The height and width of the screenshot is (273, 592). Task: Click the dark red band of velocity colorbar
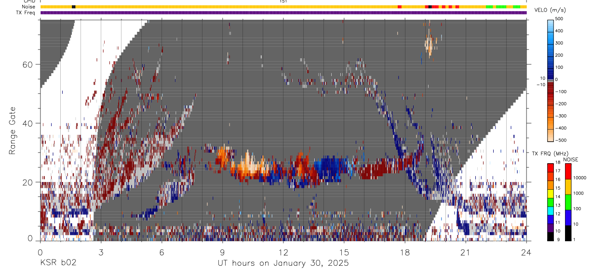pos(551,87)
